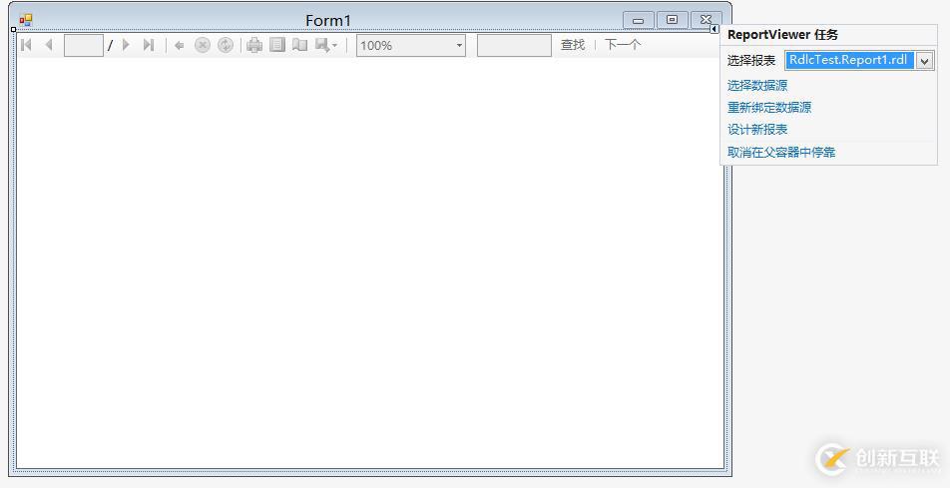Image resolution: width=950 pixels, height=488 pixels.
Task: Click the current page number field
Action: click(x=84, y=46)
